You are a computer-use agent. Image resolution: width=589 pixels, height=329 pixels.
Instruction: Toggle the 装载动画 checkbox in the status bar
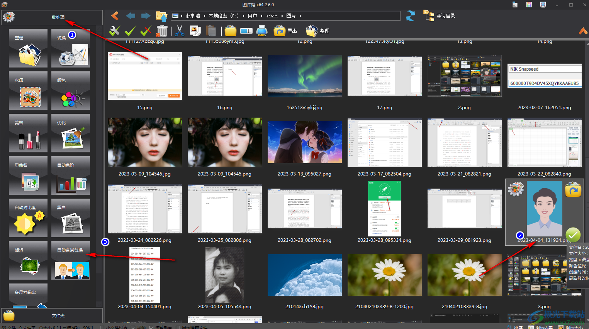pos(151,327)
